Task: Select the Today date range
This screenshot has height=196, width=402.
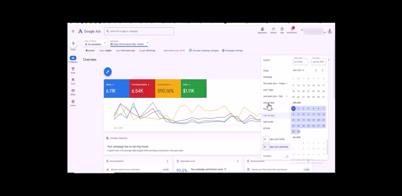Action: click(x=266, y=71)
